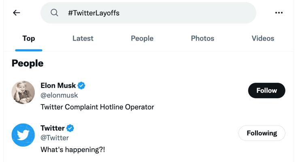Click the People section heading
Screen dimensions: 298x162
coord(28,63)
